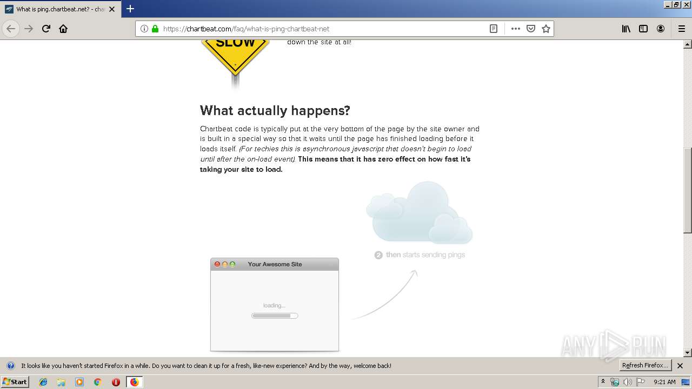The image size is (692, 389).
Task: Click the Firefox taskbar button
Action: click(x=134, y=382)
